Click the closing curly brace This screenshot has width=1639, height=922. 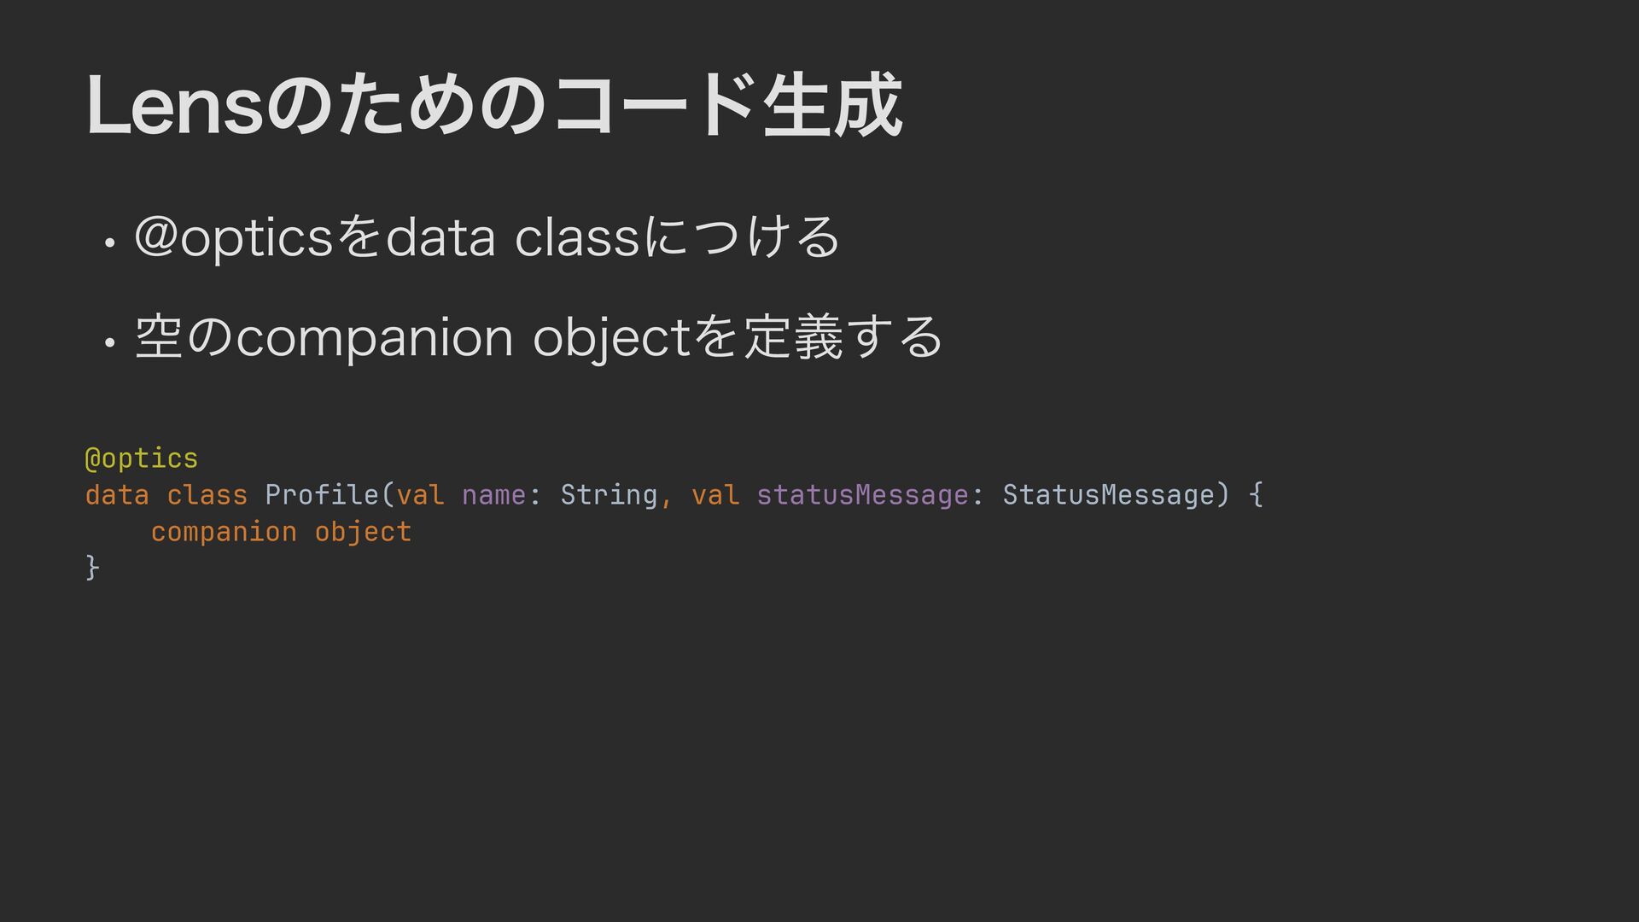pyautogui.click(x=92, y=567)
